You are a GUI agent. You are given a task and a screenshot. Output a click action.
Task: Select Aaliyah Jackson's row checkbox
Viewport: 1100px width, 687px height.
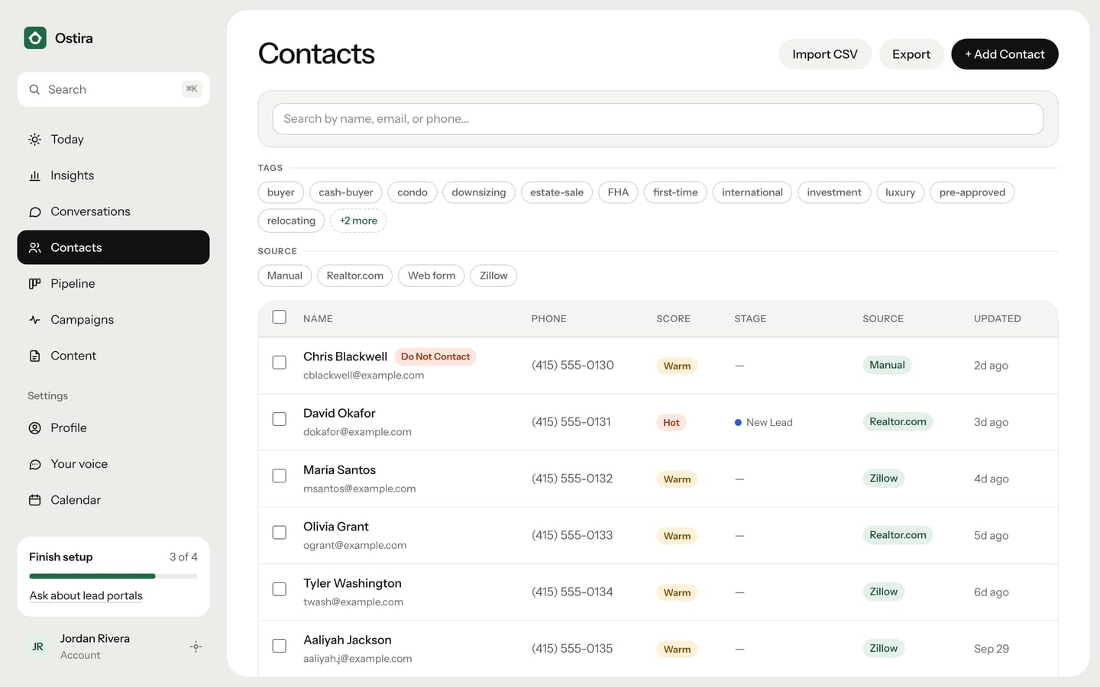[280, 646]
